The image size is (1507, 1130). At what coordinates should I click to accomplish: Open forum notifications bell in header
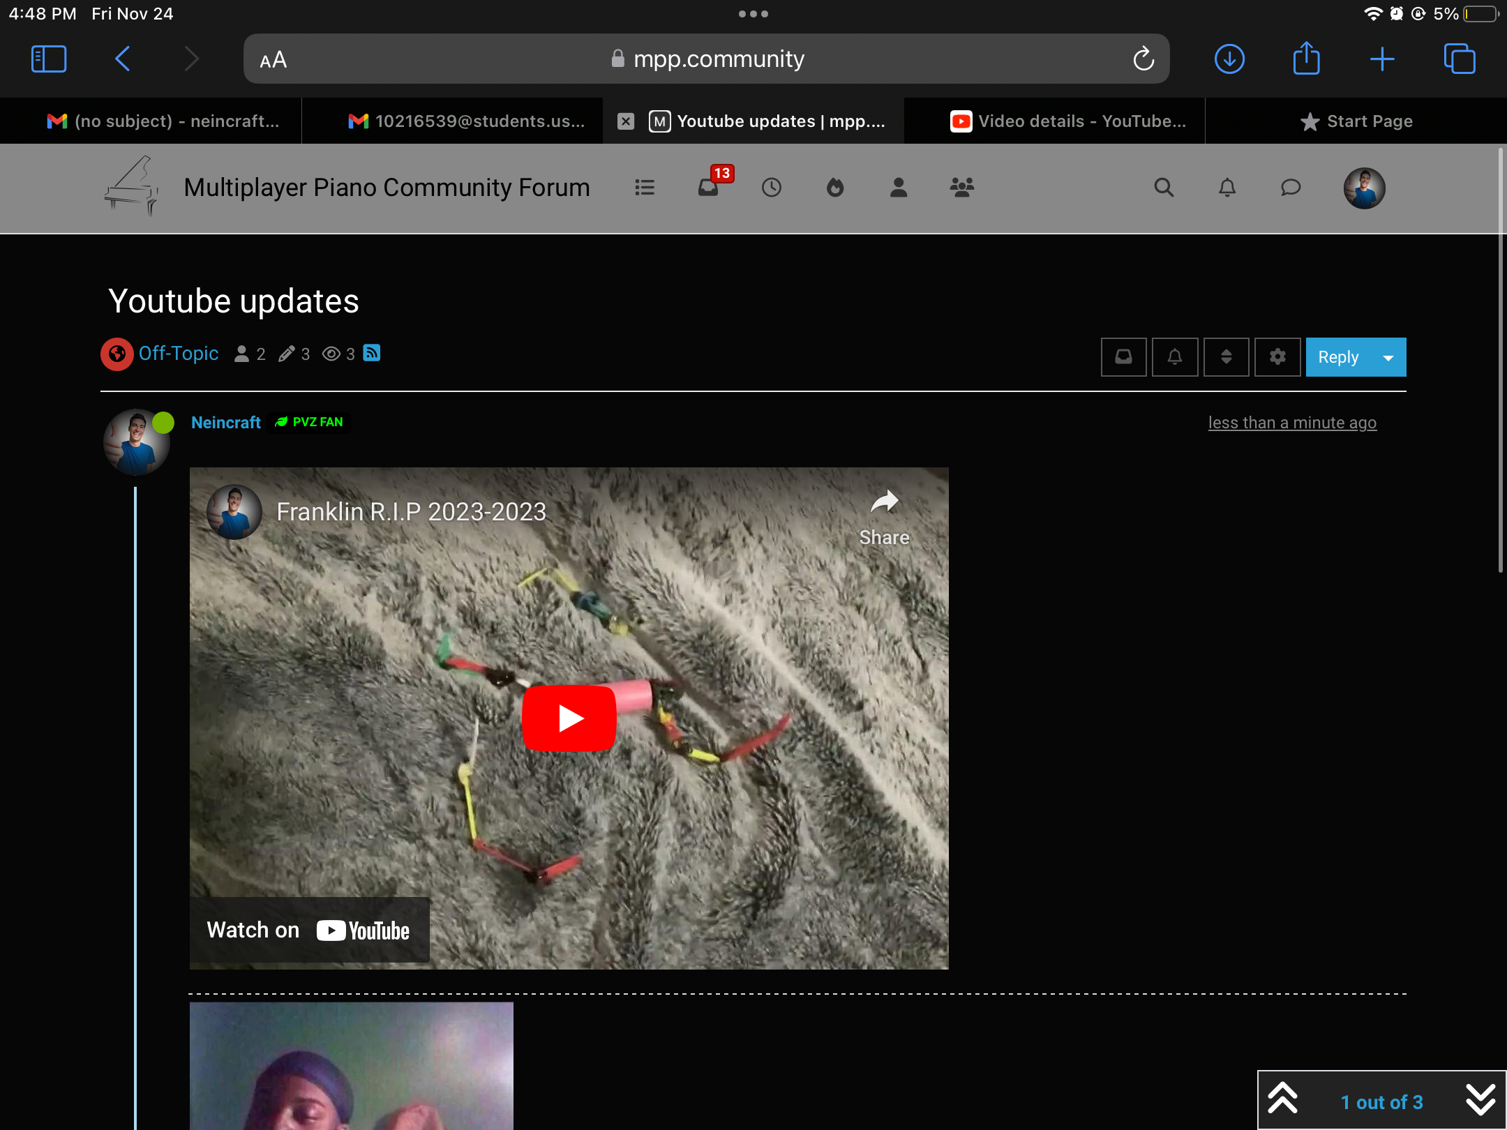(x=1227, y=188)
